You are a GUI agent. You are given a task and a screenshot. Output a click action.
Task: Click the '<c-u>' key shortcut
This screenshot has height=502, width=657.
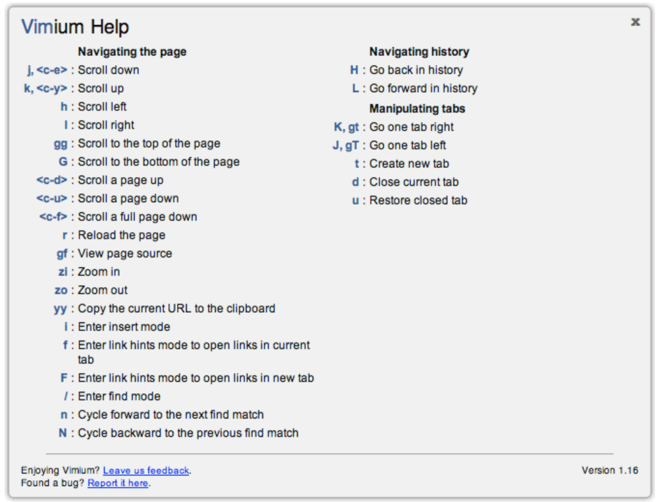[51, 199]
